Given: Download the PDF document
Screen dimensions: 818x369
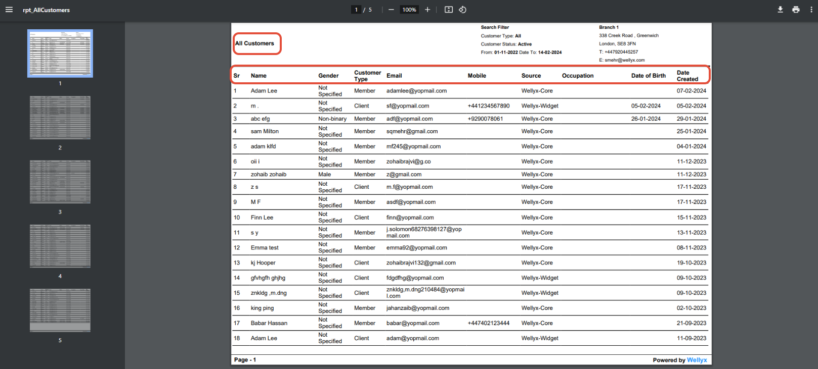Looking at the screenshot, I should tap(780, 10).
